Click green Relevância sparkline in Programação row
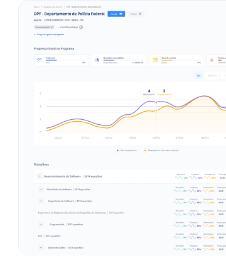Image resolution: width=226 pixels, height=256 pixels. point(178,226)
